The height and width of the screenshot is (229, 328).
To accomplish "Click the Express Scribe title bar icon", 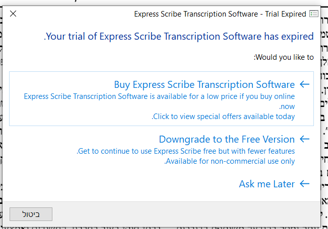I will pyautogui.click(x=314, y=14).
